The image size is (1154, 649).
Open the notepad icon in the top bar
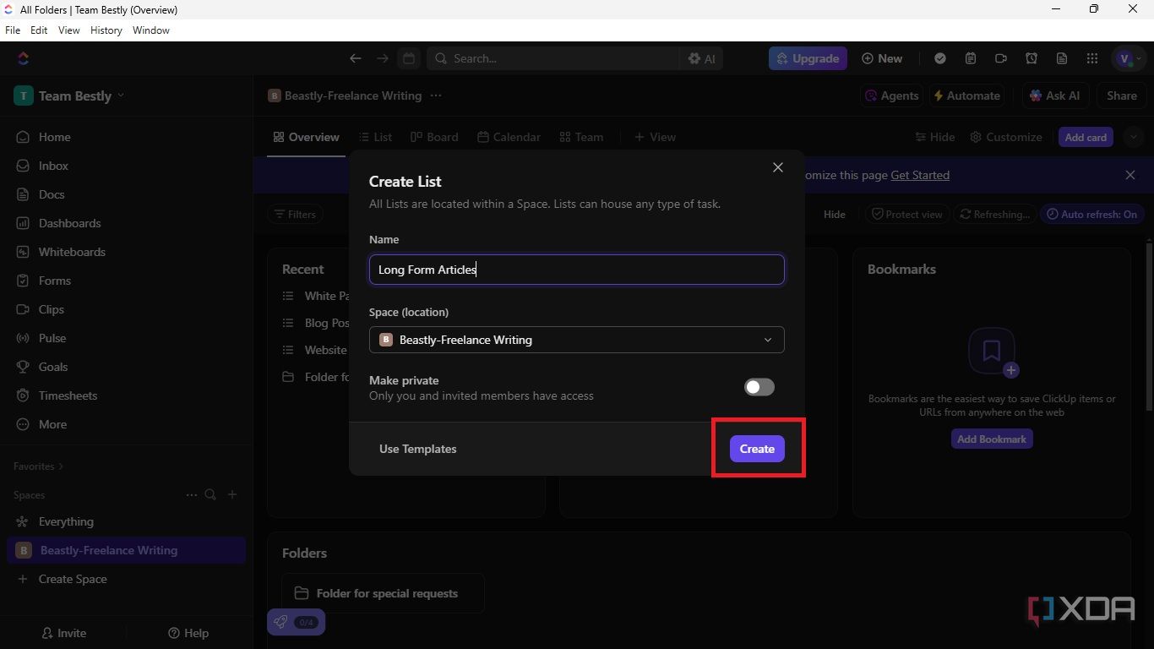pyautogui.click(x=971, y=58)
